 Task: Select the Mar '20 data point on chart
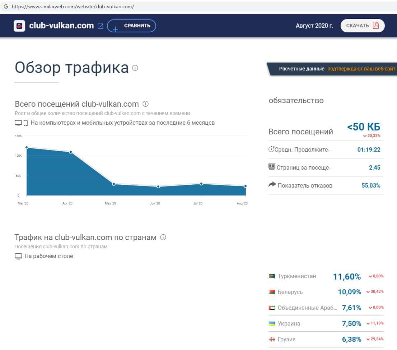click(27, 147)
